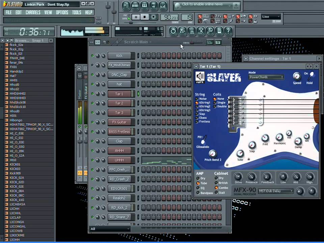Click the tempo display field
324x243 pixels.
coord(169,17)
